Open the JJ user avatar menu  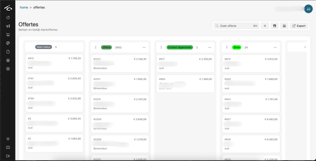click(308, 9)
